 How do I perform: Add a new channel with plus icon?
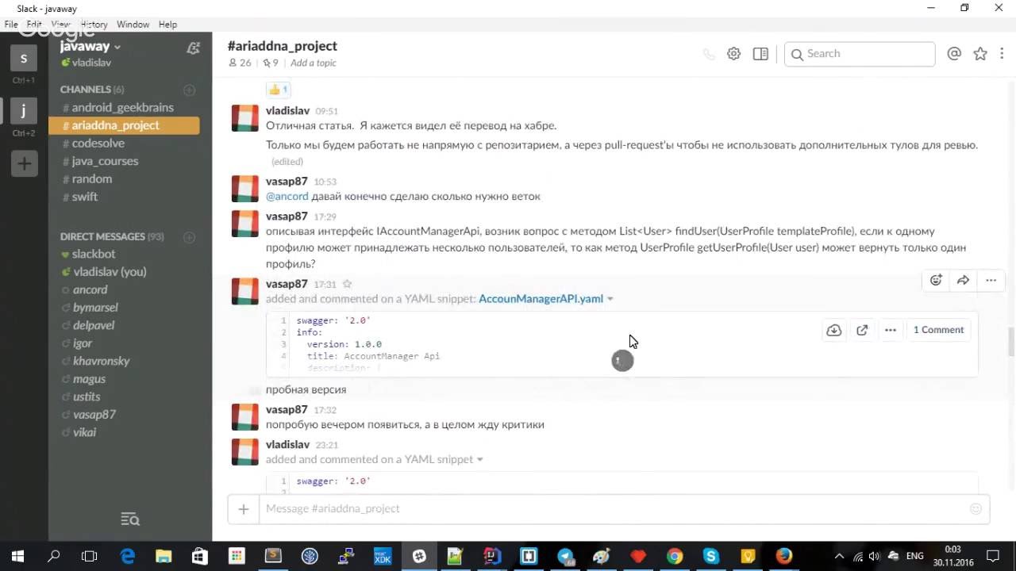click(x=189, y=90)
